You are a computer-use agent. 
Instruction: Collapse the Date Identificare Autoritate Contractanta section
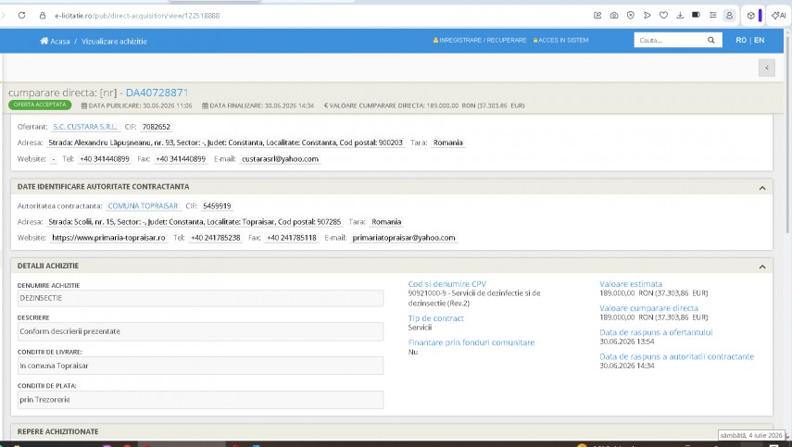tap(762, 188)
